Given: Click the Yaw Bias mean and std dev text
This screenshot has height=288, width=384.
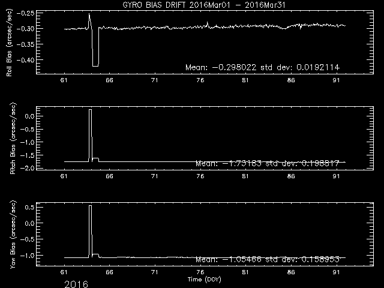Looking at the screenshot, I should click(267, 259).
